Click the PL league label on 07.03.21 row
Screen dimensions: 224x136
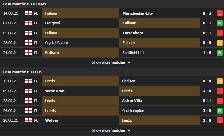tap(36, 23)
